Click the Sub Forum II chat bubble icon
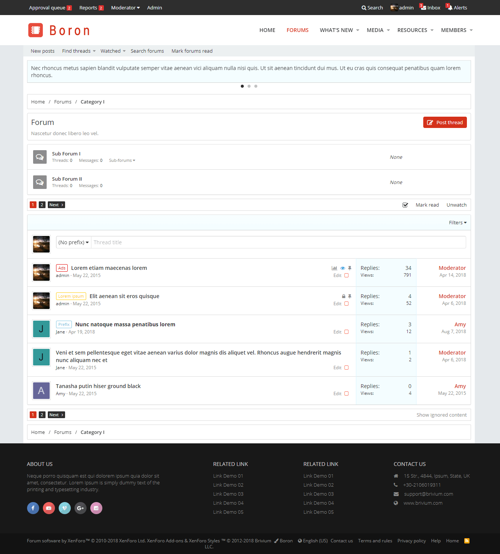 tap(40, 182)
